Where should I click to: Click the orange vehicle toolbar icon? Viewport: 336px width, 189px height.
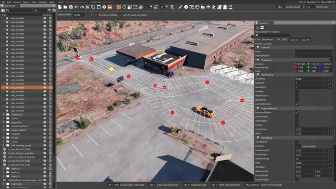(110, 7)
